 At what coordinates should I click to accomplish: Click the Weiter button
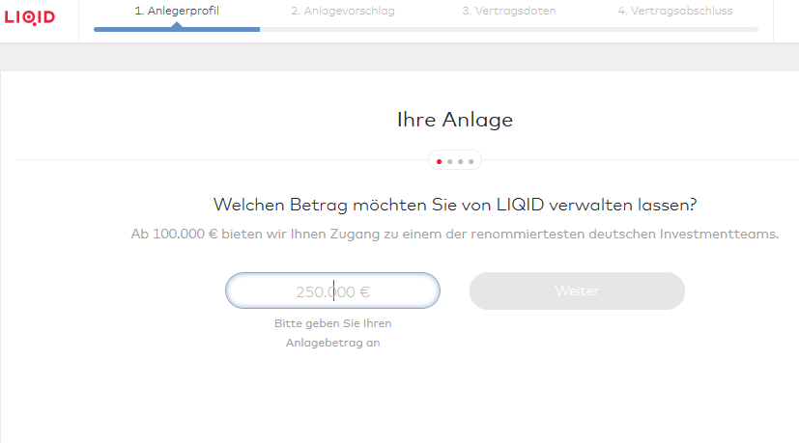(x=577, y=291)
